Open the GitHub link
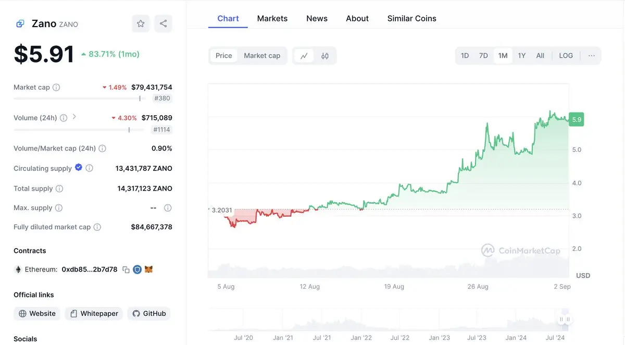 (x=149, y=314)
